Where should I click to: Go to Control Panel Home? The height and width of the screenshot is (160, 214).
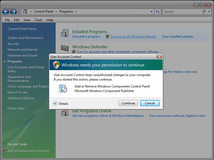[x=22, y=29]
